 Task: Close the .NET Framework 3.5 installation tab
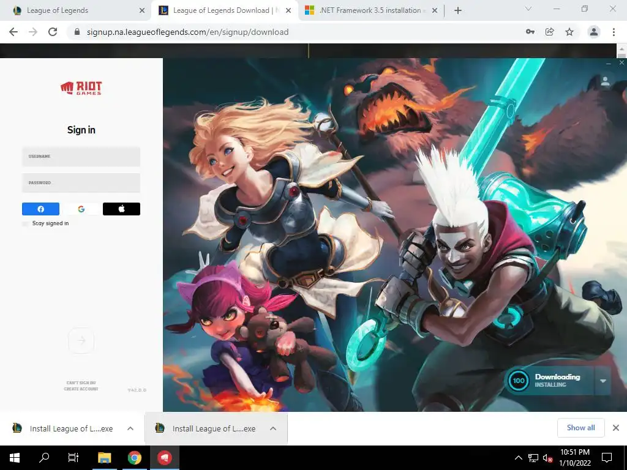click(x=435, y=10)
